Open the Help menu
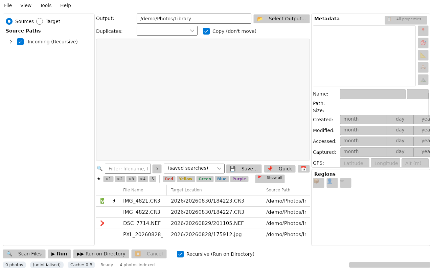The width and height of the screenshot is (433, 271). 66,5
